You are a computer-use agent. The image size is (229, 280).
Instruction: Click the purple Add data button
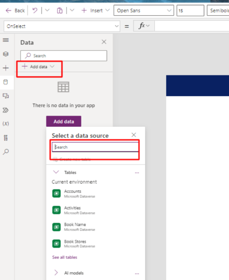(x=63, y=122)
